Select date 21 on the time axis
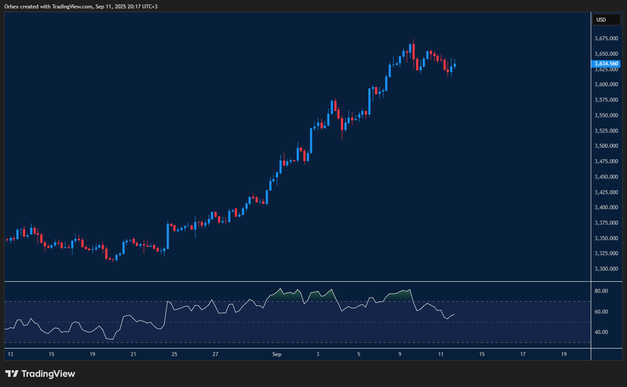Image resolution: width=627 pixels, height=387 pixels. click(134, 354)
